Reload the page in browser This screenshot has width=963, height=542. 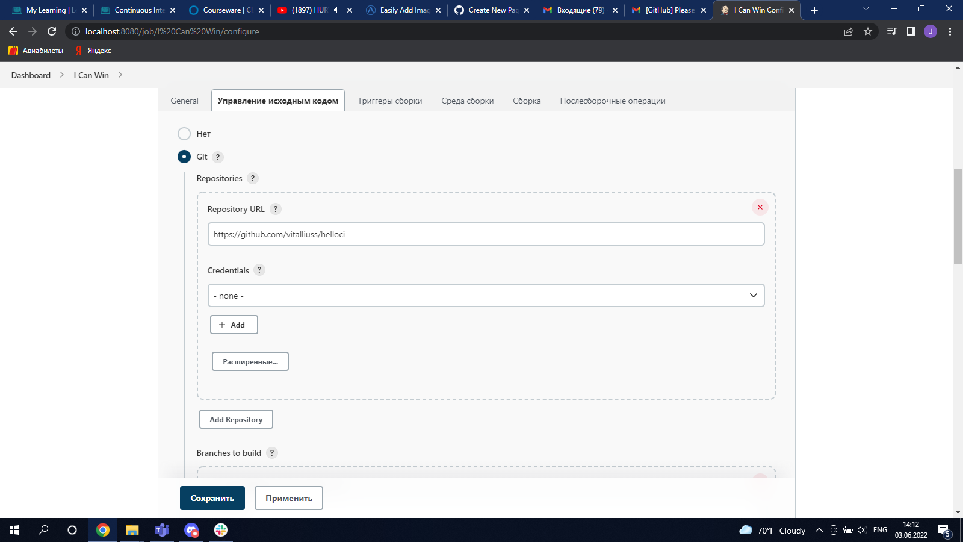point(52,31)
